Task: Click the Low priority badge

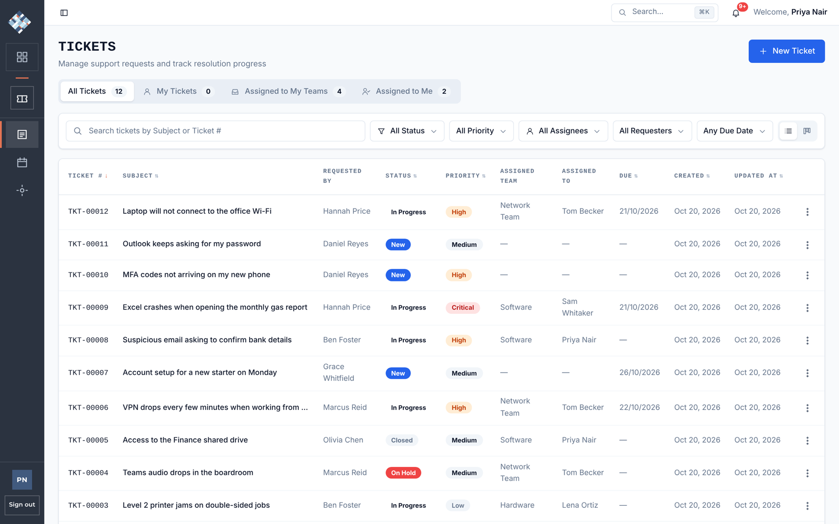Action: pyautogui.click(x=458, y=506)
